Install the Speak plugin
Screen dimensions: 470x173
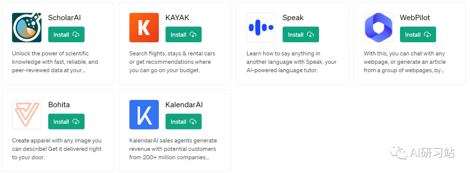301,34
